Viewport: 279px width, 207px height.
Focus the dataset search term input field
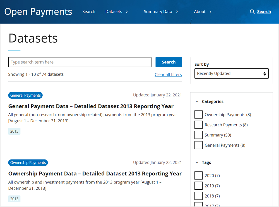tap(80, 62)
